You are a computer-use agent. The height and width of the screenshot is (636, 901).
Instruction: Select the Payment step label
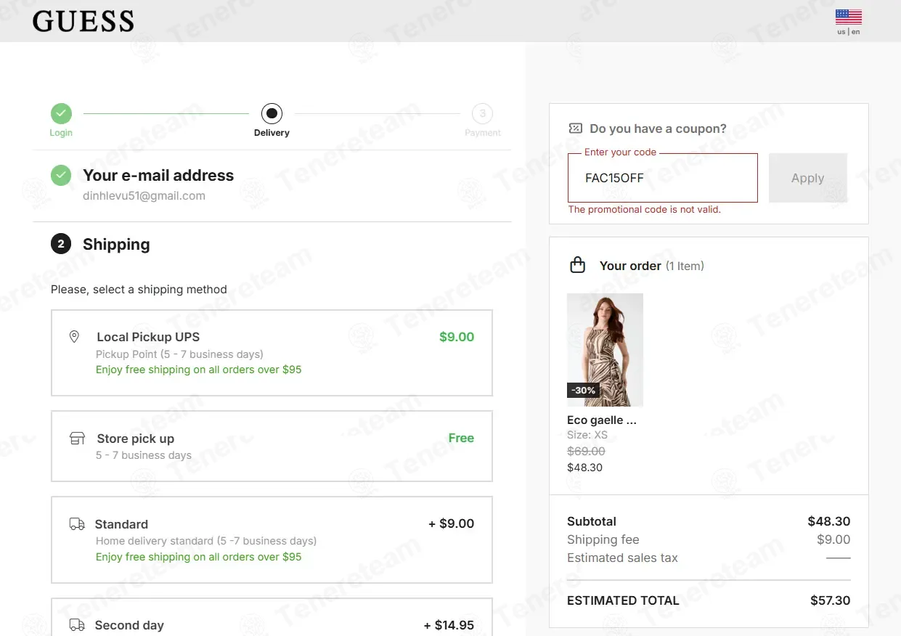click(x=483, y=133)
